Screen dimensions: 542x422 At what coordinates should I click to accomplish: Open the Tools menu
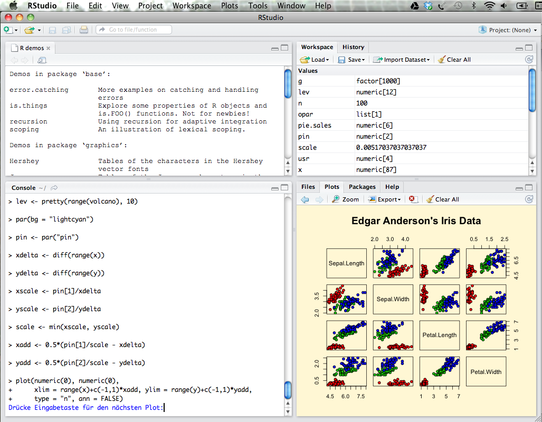(x=258, y=6)
